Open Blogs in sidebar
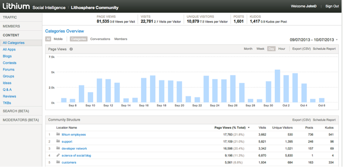Viewport: 343px width, 167px height. [x=7, y=56]
